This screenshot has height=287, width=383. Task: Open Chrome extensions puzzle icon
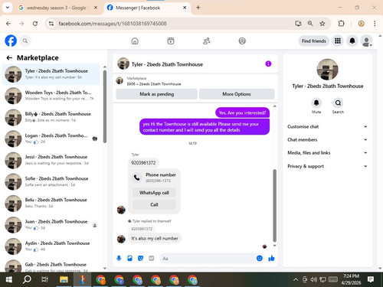341,24
